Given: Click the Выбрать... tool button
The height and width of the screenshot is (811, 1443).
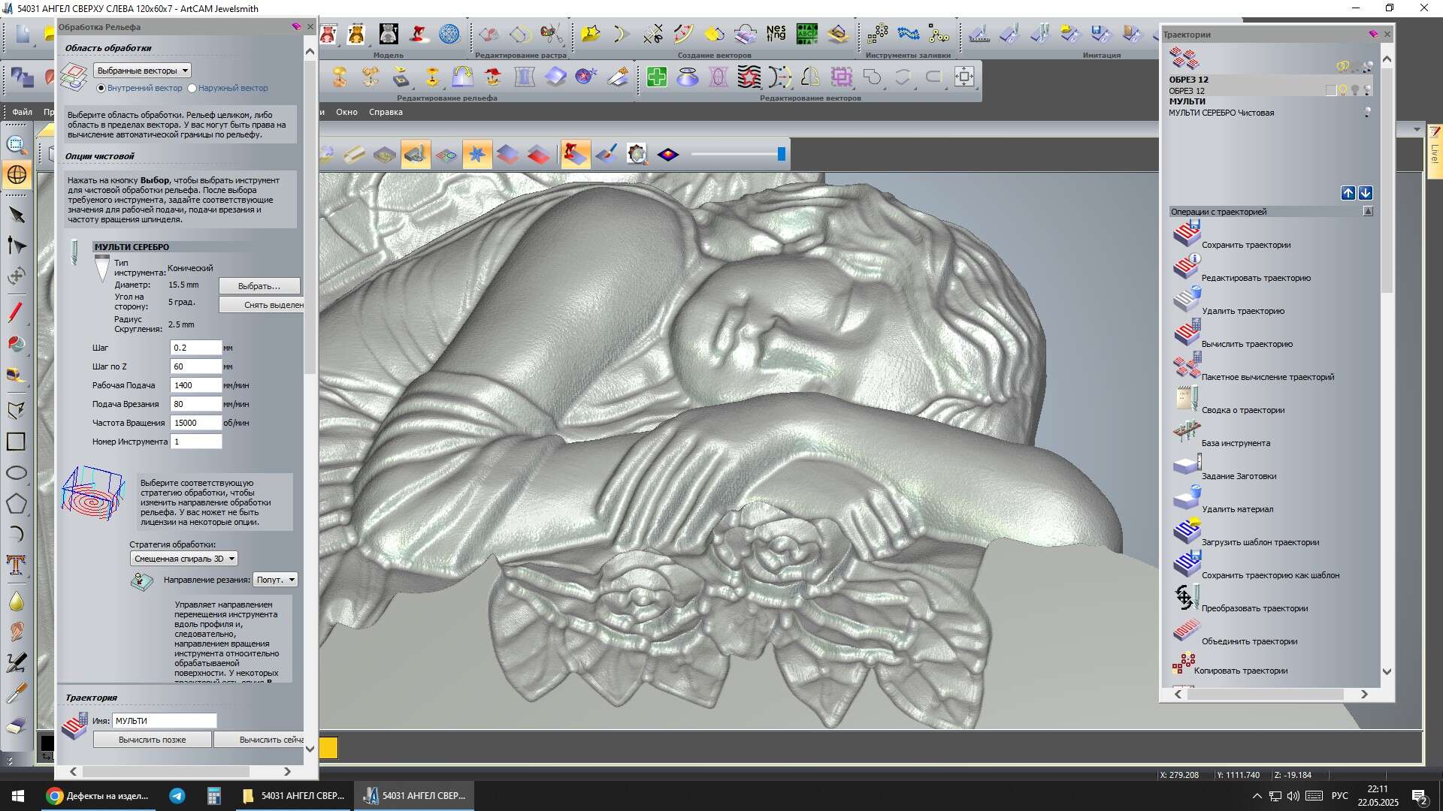Looking at the screenshot, I should [259, 286].
